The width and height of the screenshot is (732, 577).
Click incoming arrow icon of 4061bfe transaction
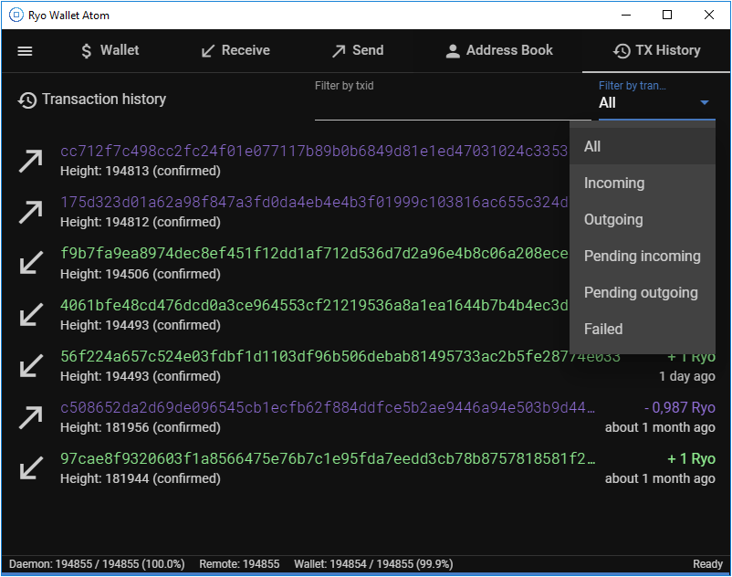31,314
